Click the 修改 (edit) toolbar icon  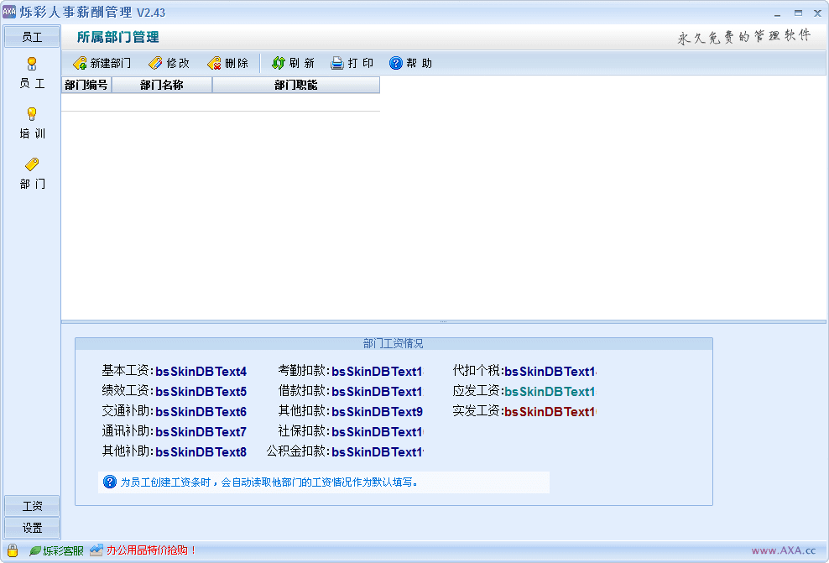(x=156, y=63)
